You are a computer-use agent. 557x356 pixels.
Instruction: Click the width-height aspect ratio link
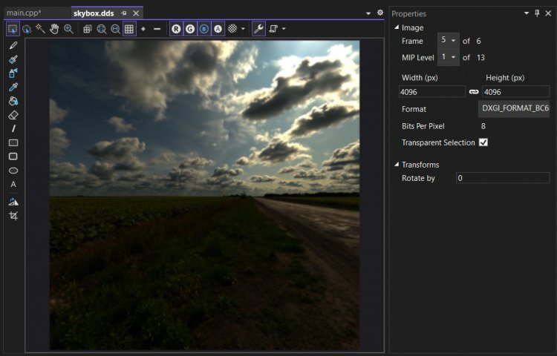pos(474,92)
